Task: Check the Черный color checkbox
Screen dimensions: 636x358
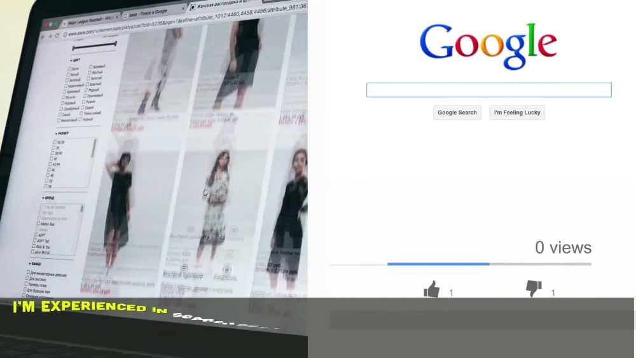Action: click(x=80, y=119)
